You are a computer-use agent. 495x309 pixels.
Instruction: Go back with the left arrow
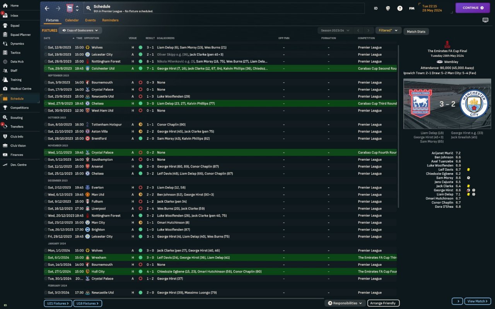click(x=47, y=8)
